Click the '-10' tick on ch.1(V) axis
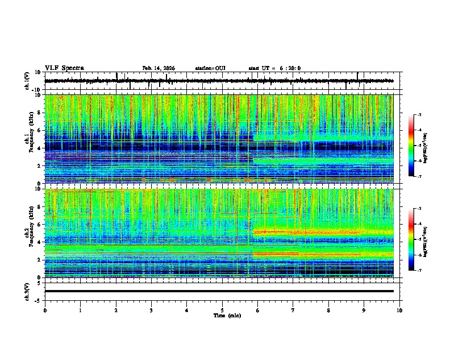The width and height of the screenshot is (450, 348). point(36,90)
